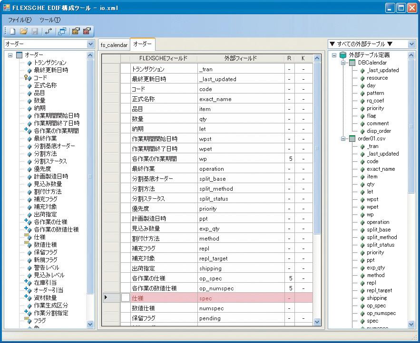Click the plus-field icon beside 各作業の作業期間 in left tree

[28, 131]
